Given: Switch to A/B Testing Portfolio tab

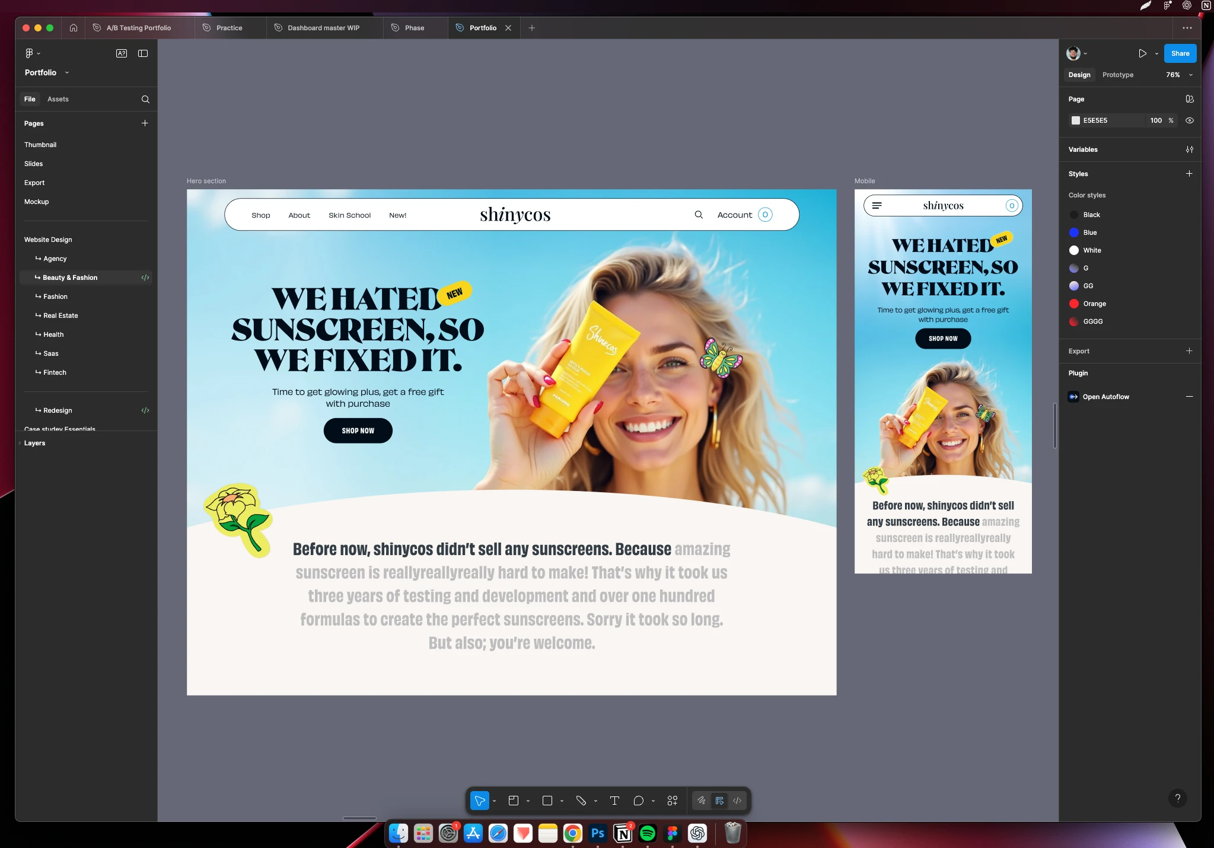Looking at the screenshot, I should [139, 28].
